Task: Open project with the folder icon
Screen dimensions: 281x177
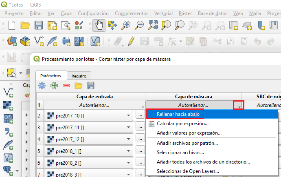Action: (25, 26)
